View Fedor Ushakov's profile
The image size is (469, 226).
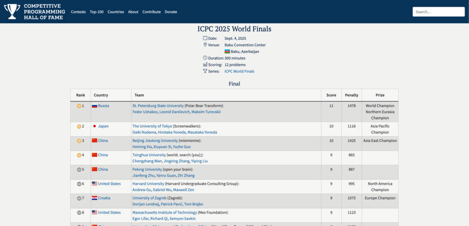click(x=145, y=112)
